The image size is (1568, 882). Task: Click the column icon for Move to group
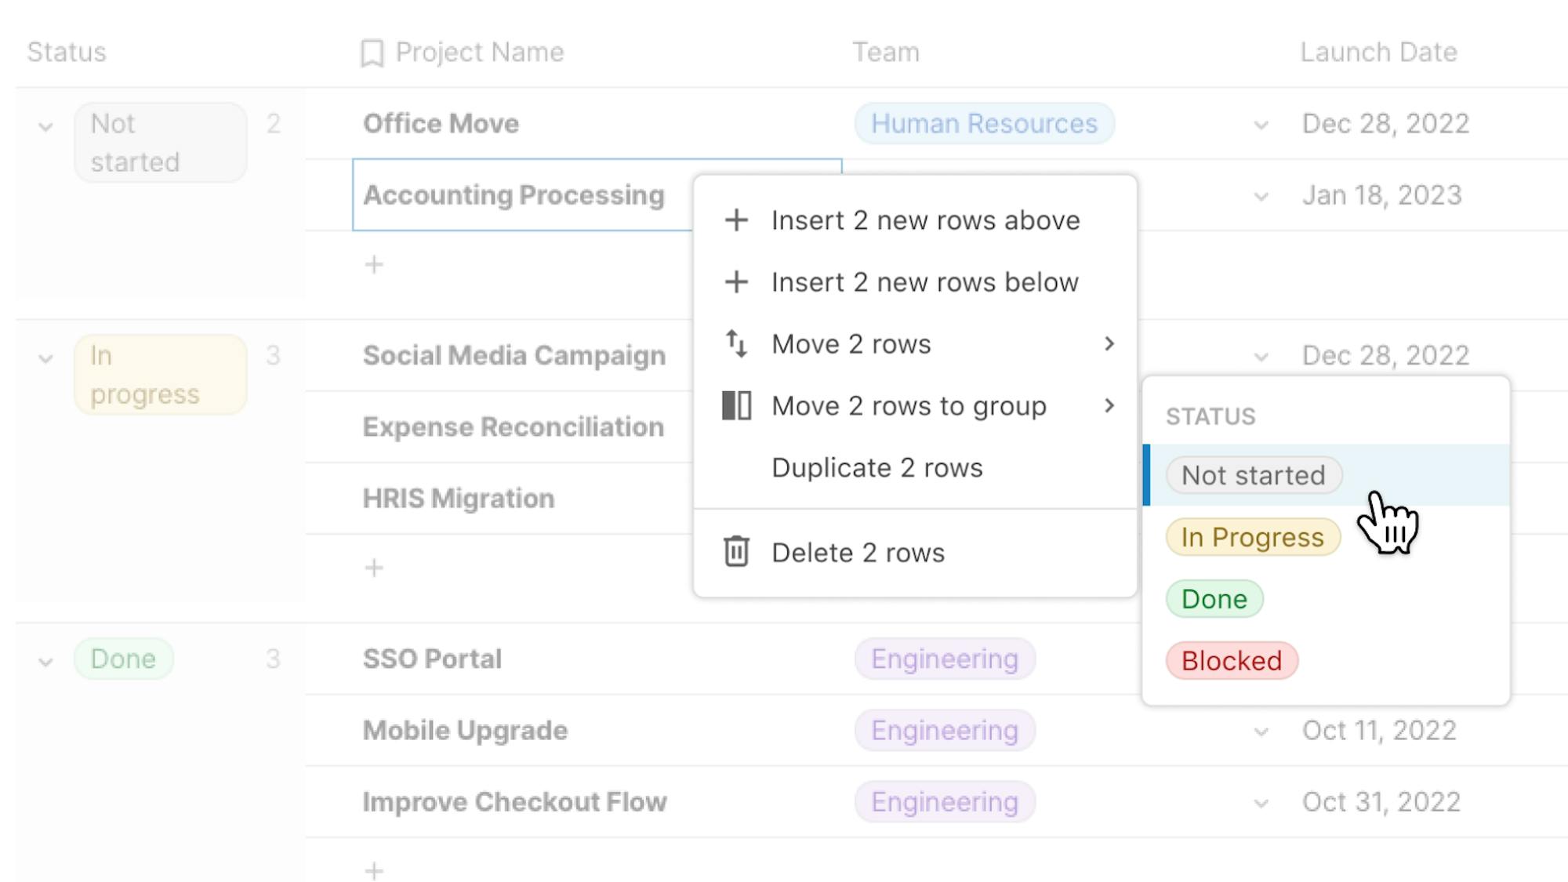tap(736, 406)
